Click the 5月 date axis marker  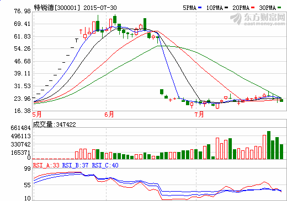(x=37, y=115)
